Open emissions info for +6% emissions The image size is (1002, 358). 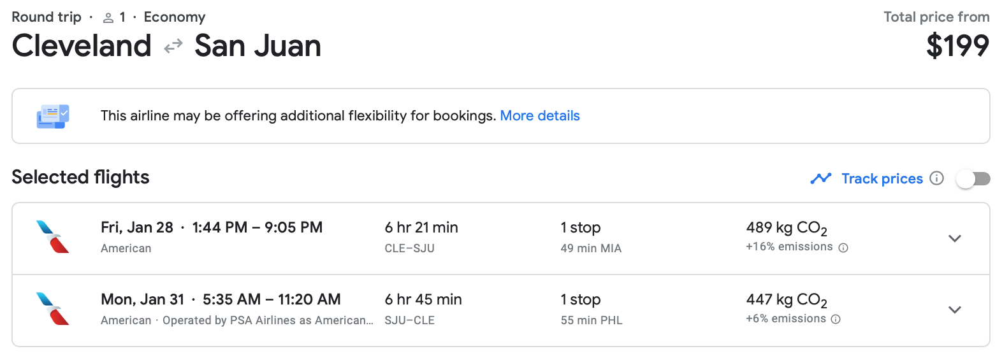(x=836, y=319)
